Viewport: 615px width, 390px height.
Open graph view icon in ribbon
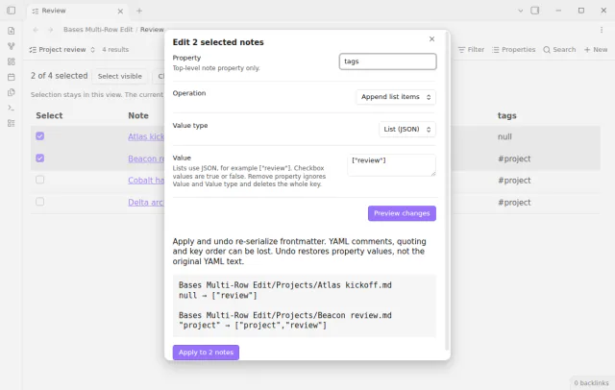(11, 46)
